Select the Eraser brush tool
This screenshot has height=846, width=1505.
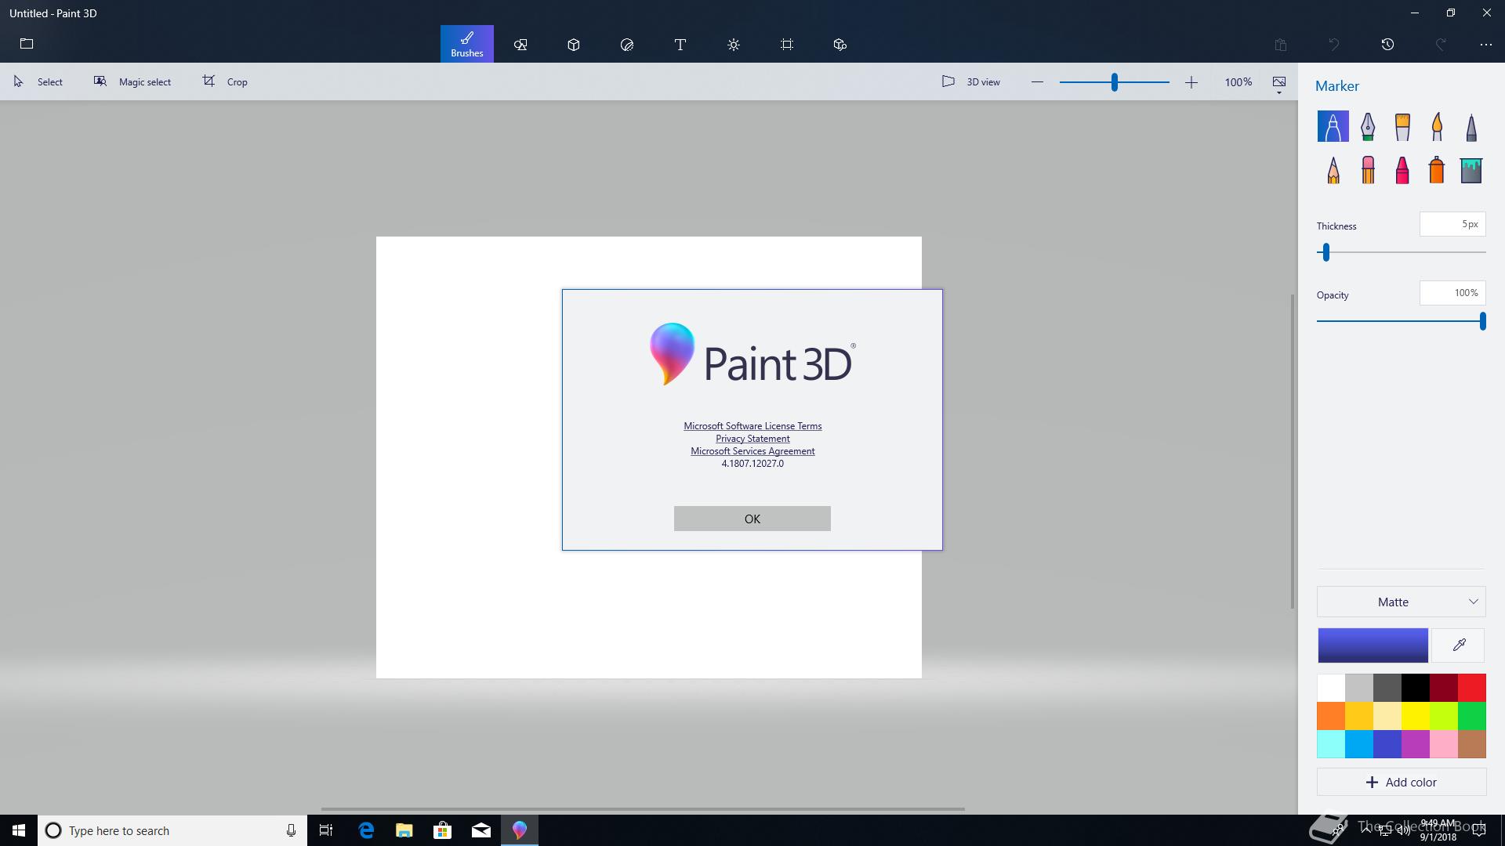point(1368,170)
